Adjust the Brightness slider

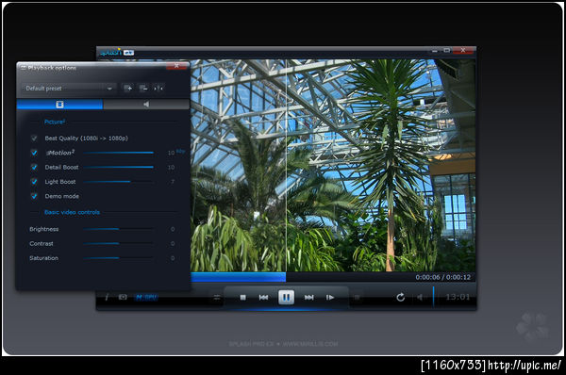(119, 229)
